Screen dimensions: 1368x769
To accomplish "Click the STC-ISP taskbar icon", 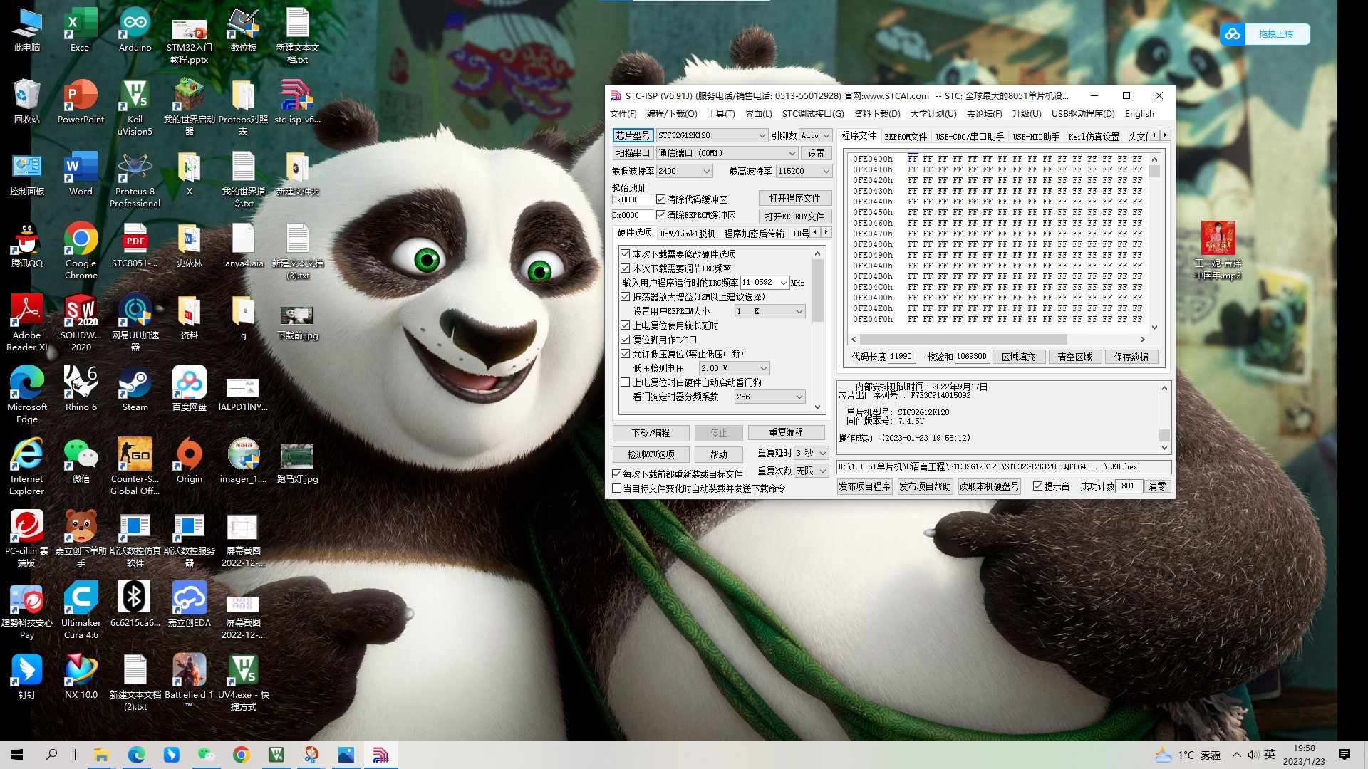I will tap(380, 755).
